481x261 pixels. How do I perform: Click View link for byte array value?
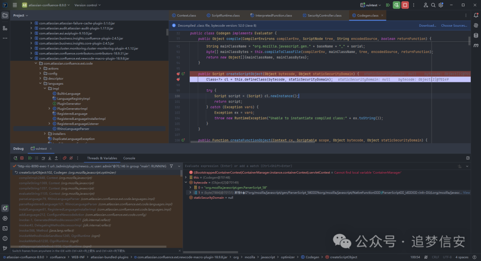[x=466, y=192]
